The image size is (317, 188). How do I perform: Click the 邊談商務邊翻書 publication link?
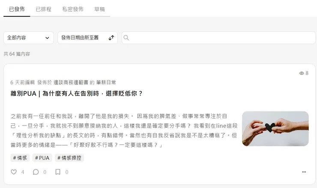[71, 83]
